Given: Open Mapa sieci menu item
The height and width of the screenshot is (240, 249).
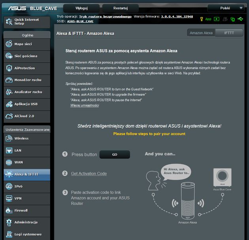Looking at the screenshot, I should click(x=27, y=44).
